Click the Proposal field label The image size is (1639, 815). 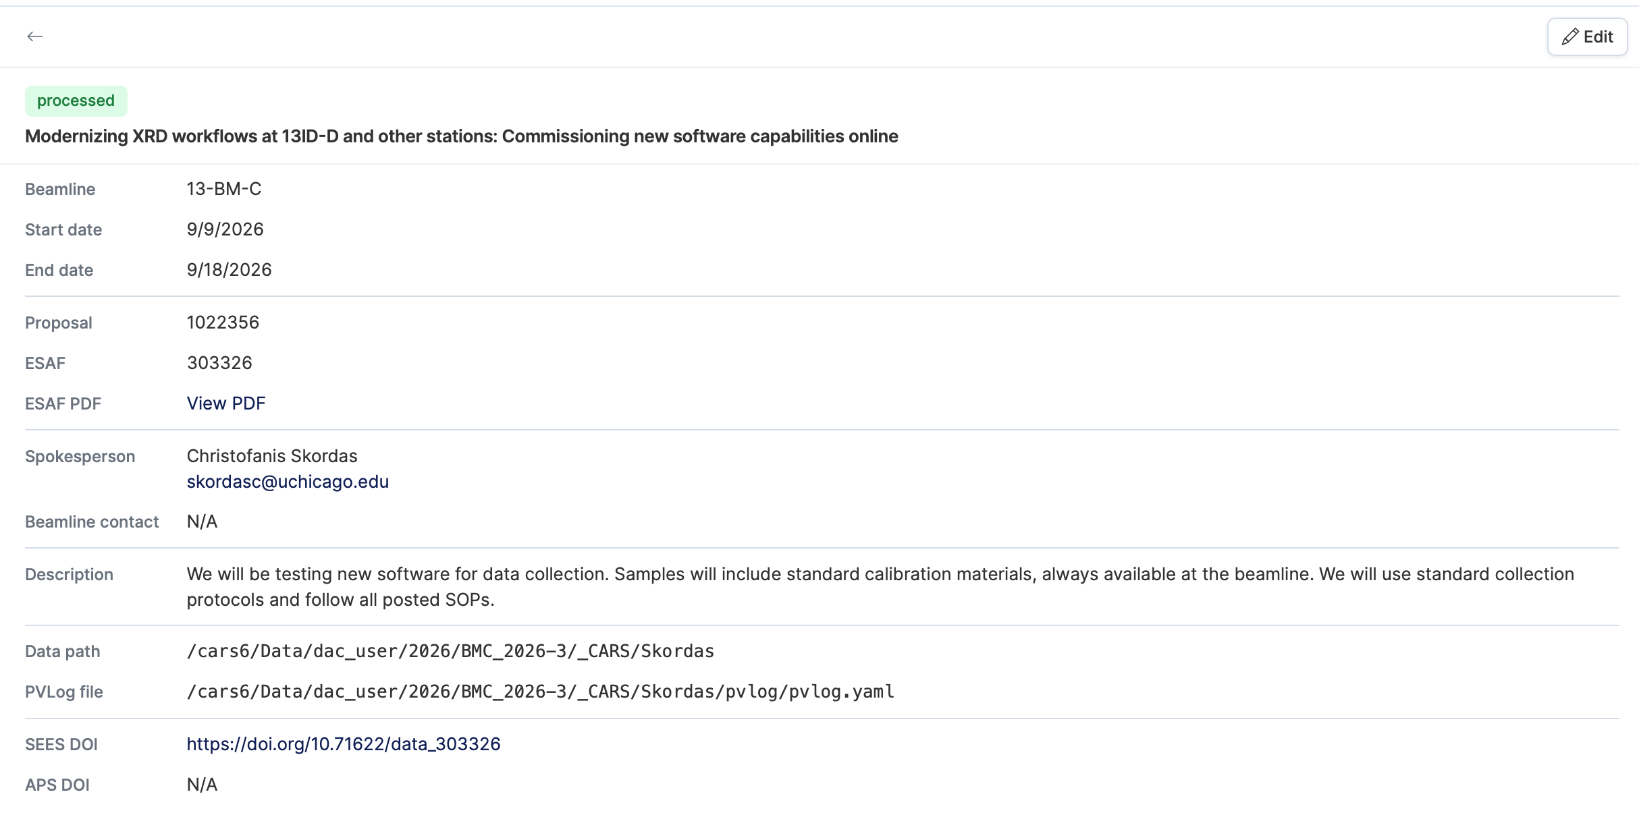(59, 322)
